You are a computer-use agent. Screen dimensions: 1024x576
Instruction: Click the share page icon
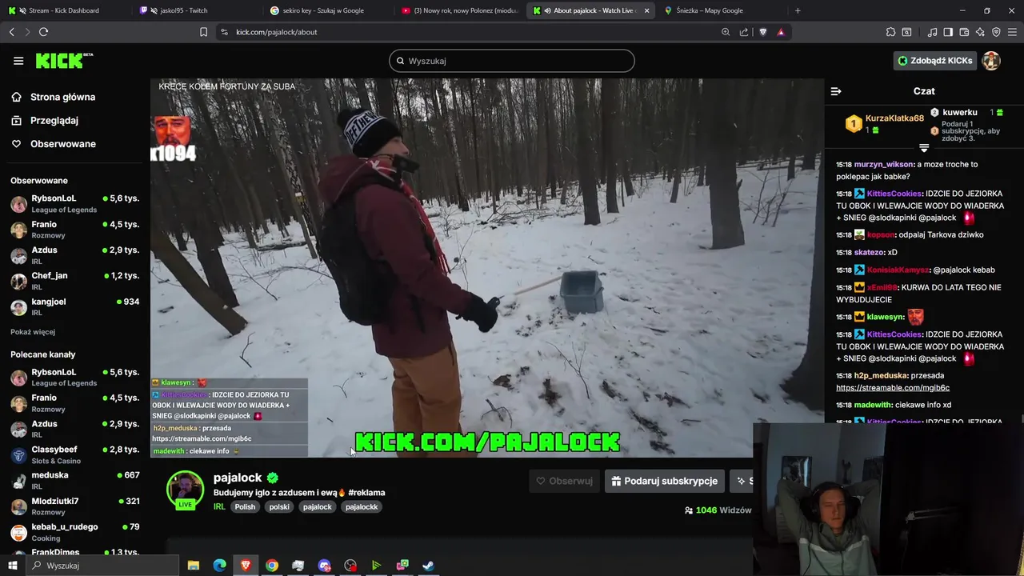tap(744, 32)
